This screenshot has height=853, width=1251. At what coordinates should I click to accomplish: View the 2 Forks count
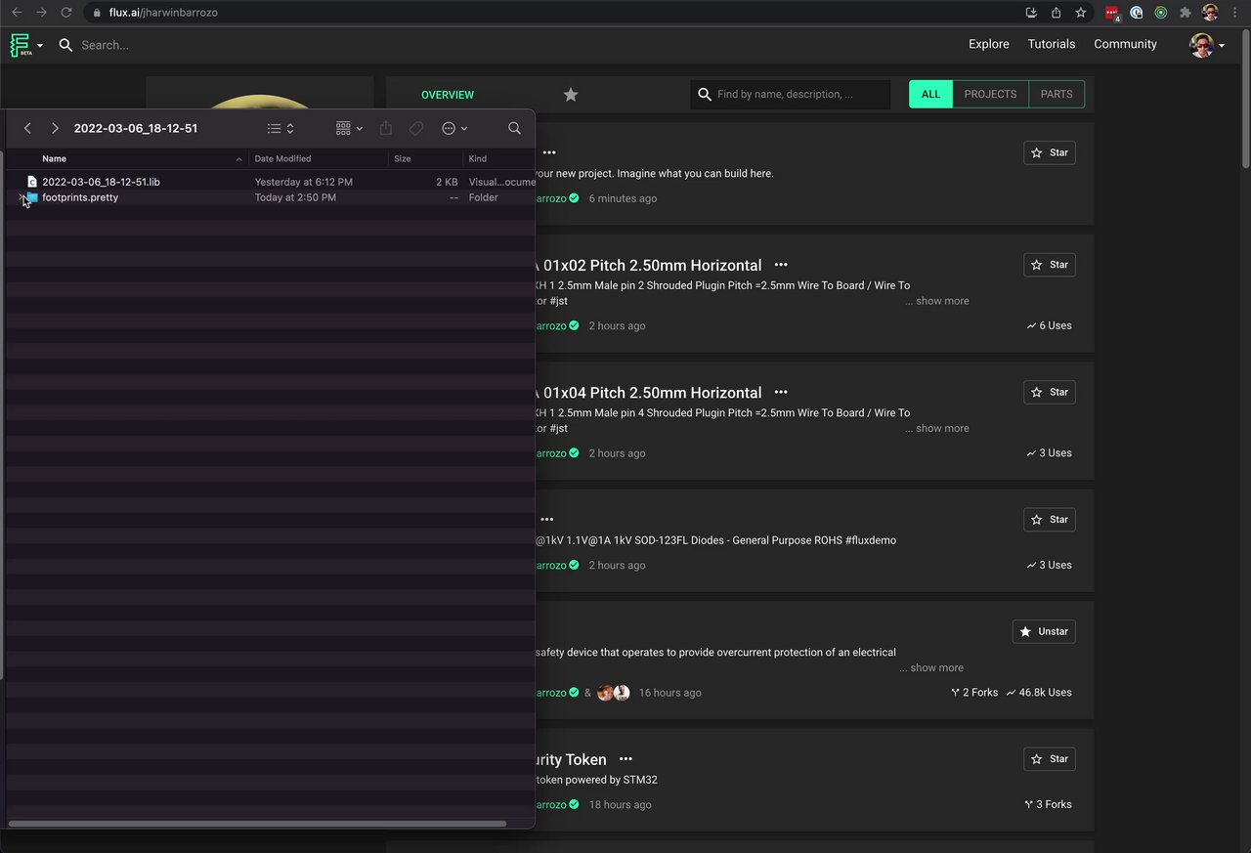pyautogui.click(x=973, y=692)
